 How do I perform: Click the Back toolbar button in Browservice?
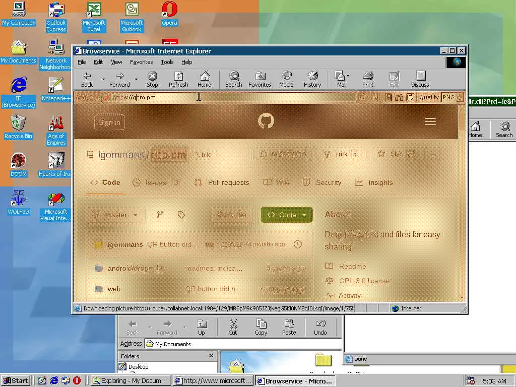tap(87, 80)
